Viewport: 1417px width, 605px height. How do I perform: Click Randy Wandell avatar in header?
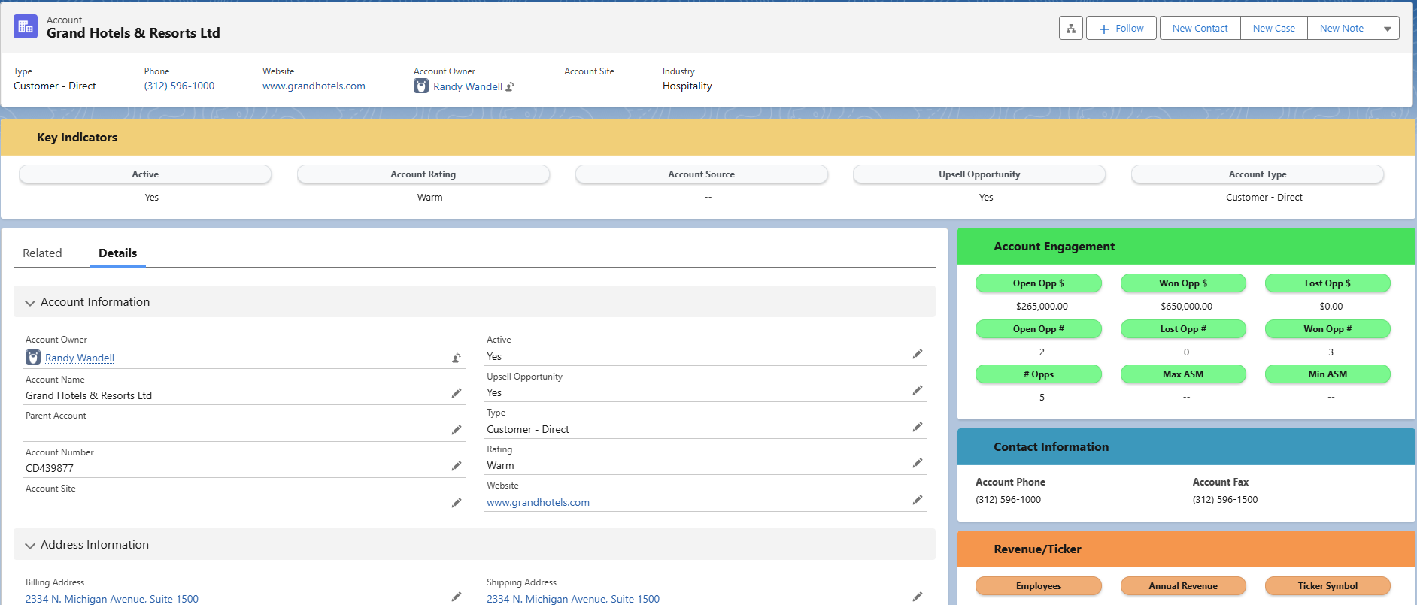tap(421, 86)
